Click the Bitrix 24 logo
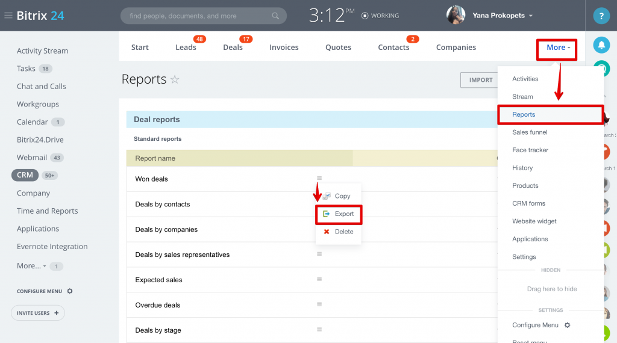The height and width of the screenshot is (343, 617). click(40, 16)
